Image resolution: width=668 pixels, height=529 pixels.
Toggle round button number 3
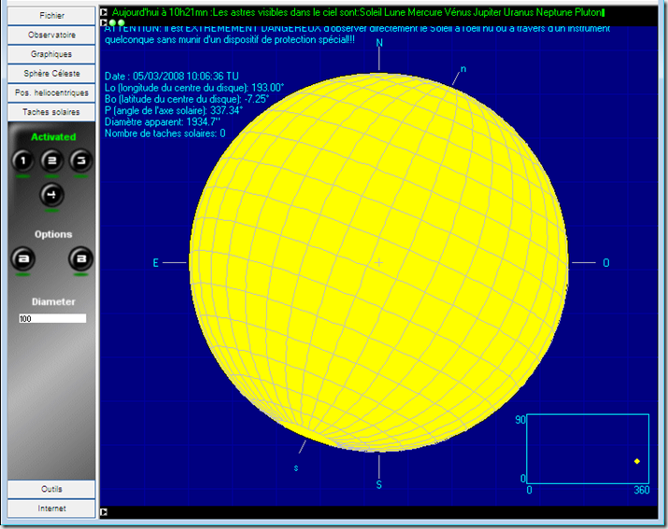click(x=81, y=160)
